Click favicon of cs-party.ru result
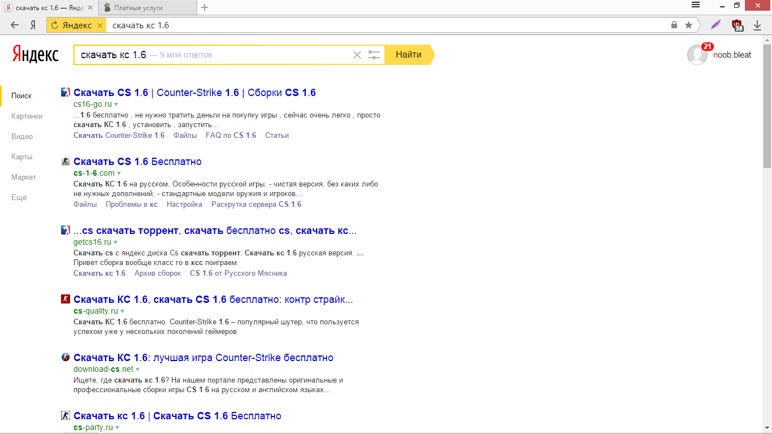Screen dimensions: 772x434 tap(66, 415)
